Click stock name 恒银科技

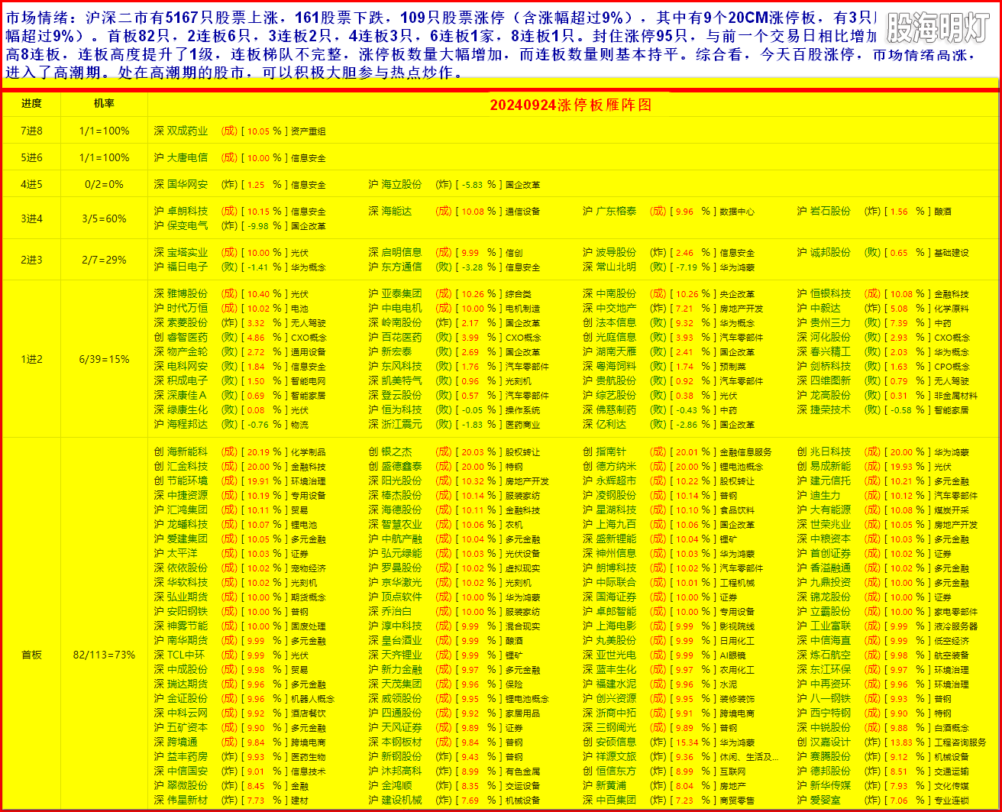(x=831, y=293)
